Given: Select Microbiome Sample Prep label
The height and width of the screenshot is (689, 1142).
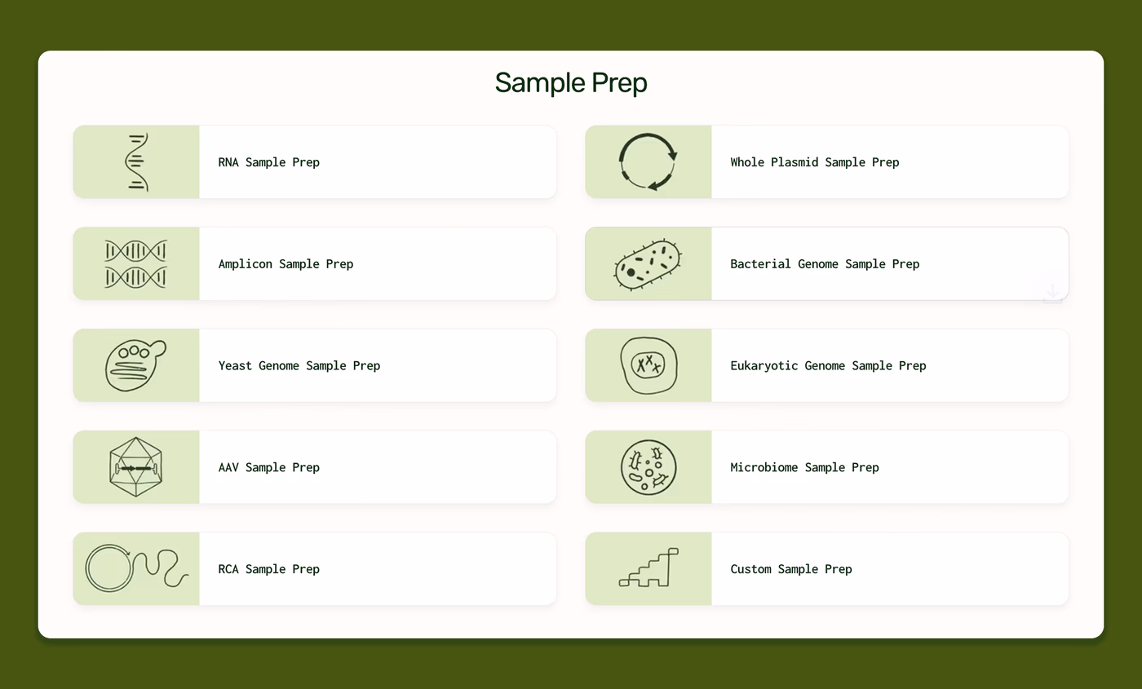Looking at the screenshot, I should click(804, 468).
